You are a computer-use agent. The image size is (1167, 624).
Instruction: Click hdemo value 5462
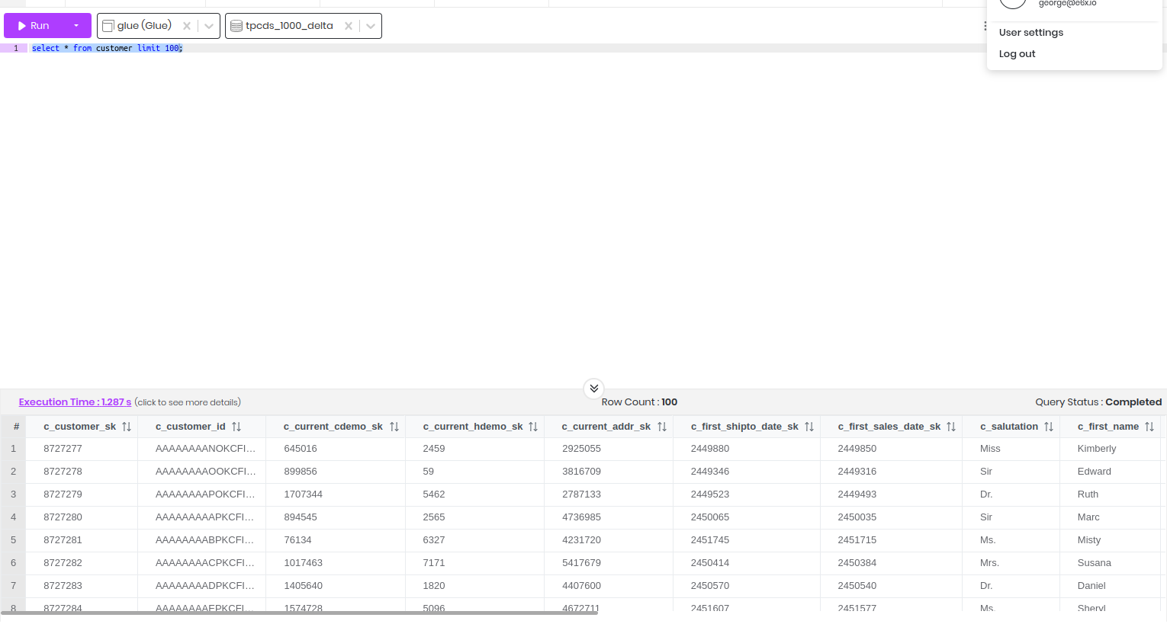point(434,494)
